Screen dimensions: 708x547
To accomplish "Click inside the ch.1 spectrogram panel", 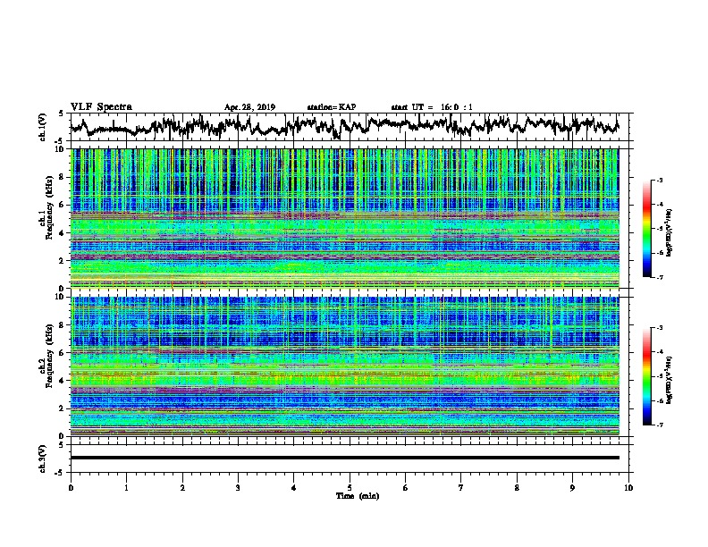I will click(x=344, y=218).
